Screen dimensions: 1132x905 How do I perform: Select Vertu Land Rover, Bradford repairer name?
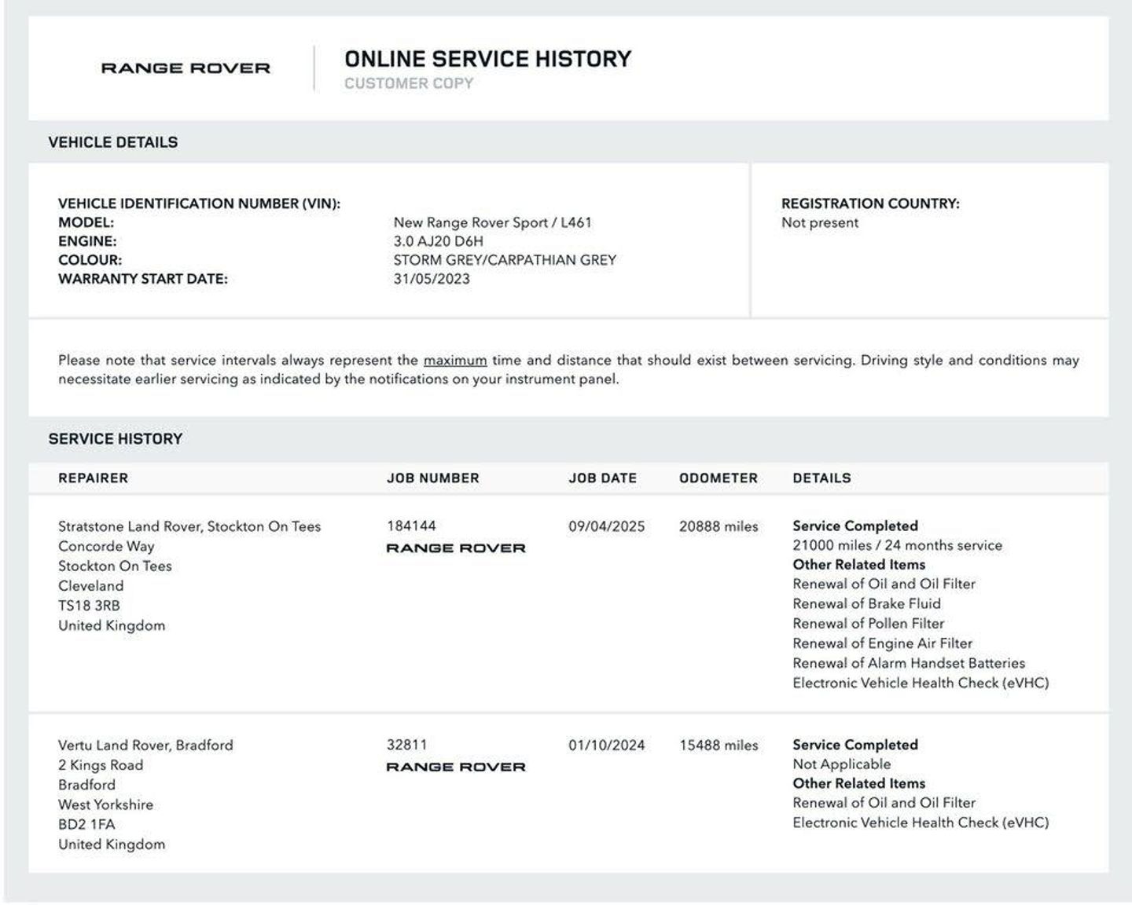coord(145,745)
